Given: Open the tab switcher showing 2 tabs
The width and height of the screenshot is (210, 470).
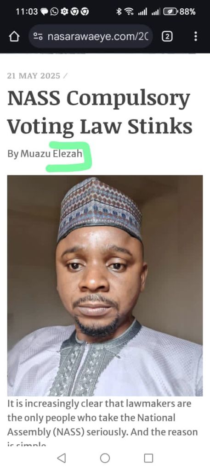Looking at the screenshot, I should 167,37.
